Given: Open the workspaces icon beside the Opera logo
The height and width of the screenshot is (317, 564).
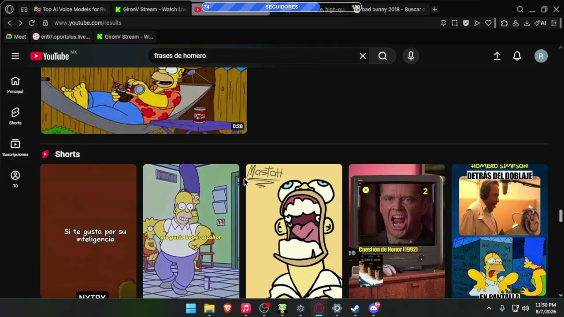Looking at the screenshot, I should pyautogui.click(x=24, y=9).
